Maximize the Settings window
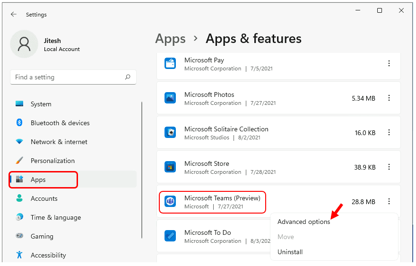 point(380,10)
